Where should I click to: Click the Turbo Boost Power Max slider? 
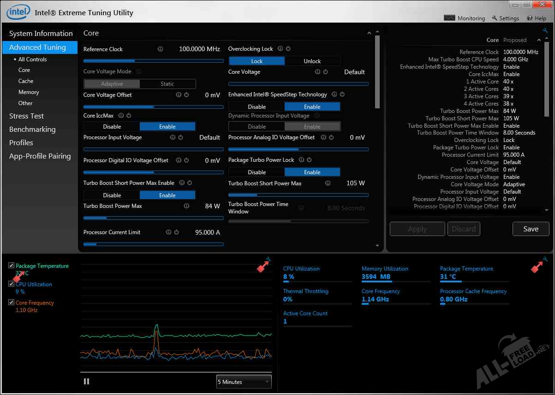click(153, 218)
